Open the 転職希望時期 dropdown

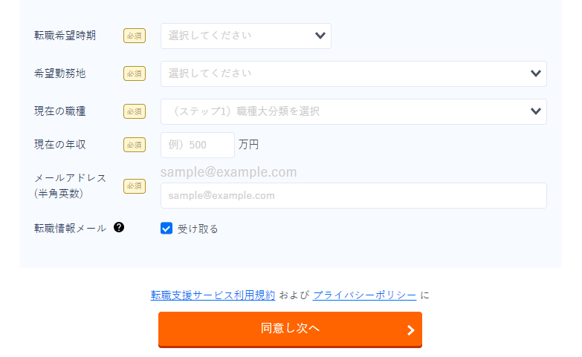click(238, 36)
